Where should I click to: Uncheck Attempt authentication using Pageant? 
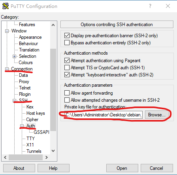67,61
